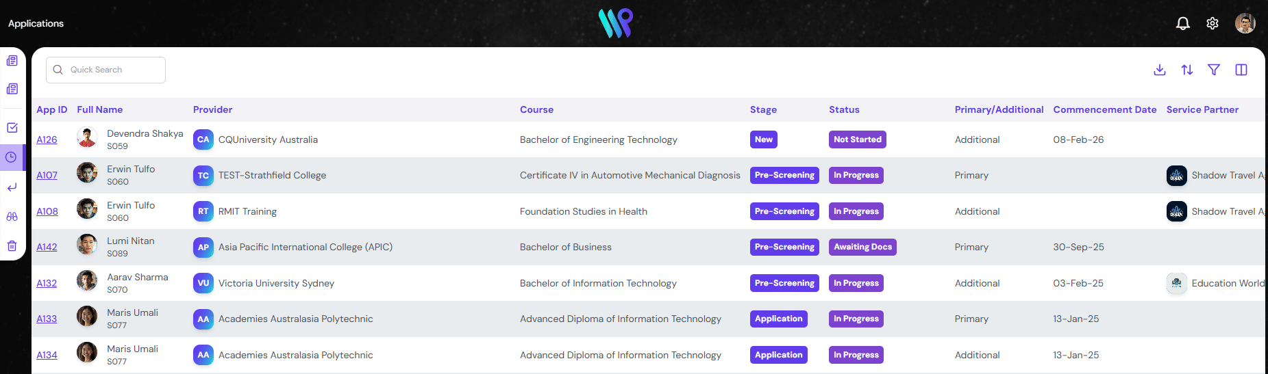The image size is (1268, 374).
Task: Open the user profile avatar menu
Action: tap(1245, 23)
